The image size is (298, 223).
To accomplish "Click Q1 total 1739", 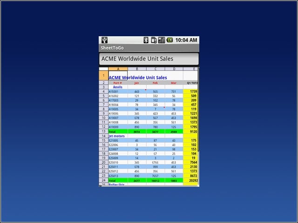I will 190,92.
